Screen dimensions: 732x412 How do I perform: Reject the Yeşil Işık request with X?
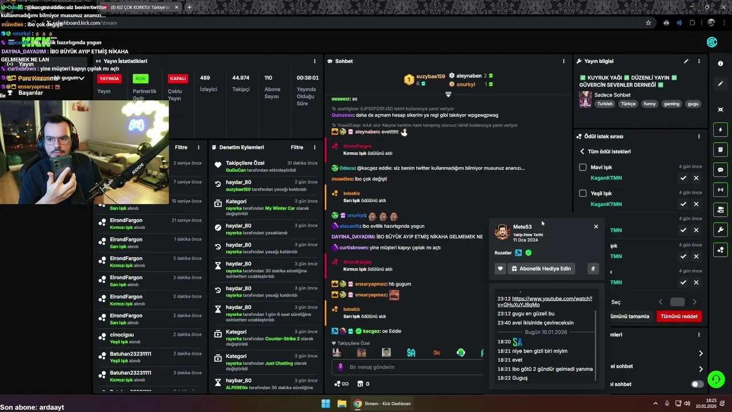696,204
